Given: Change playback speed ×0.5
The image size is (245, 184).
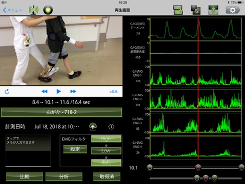Looking at the screenshot, I should pos(113,92).
